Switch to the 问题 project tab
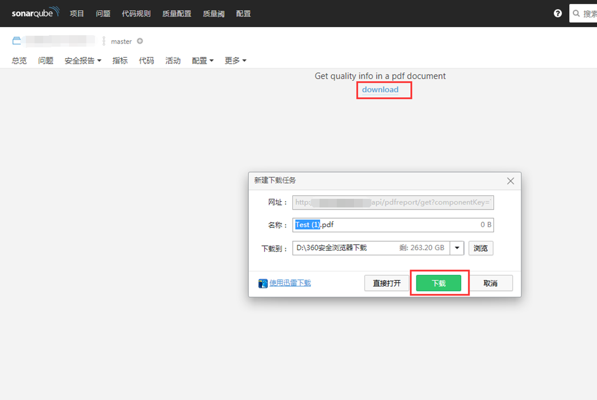 46,60
